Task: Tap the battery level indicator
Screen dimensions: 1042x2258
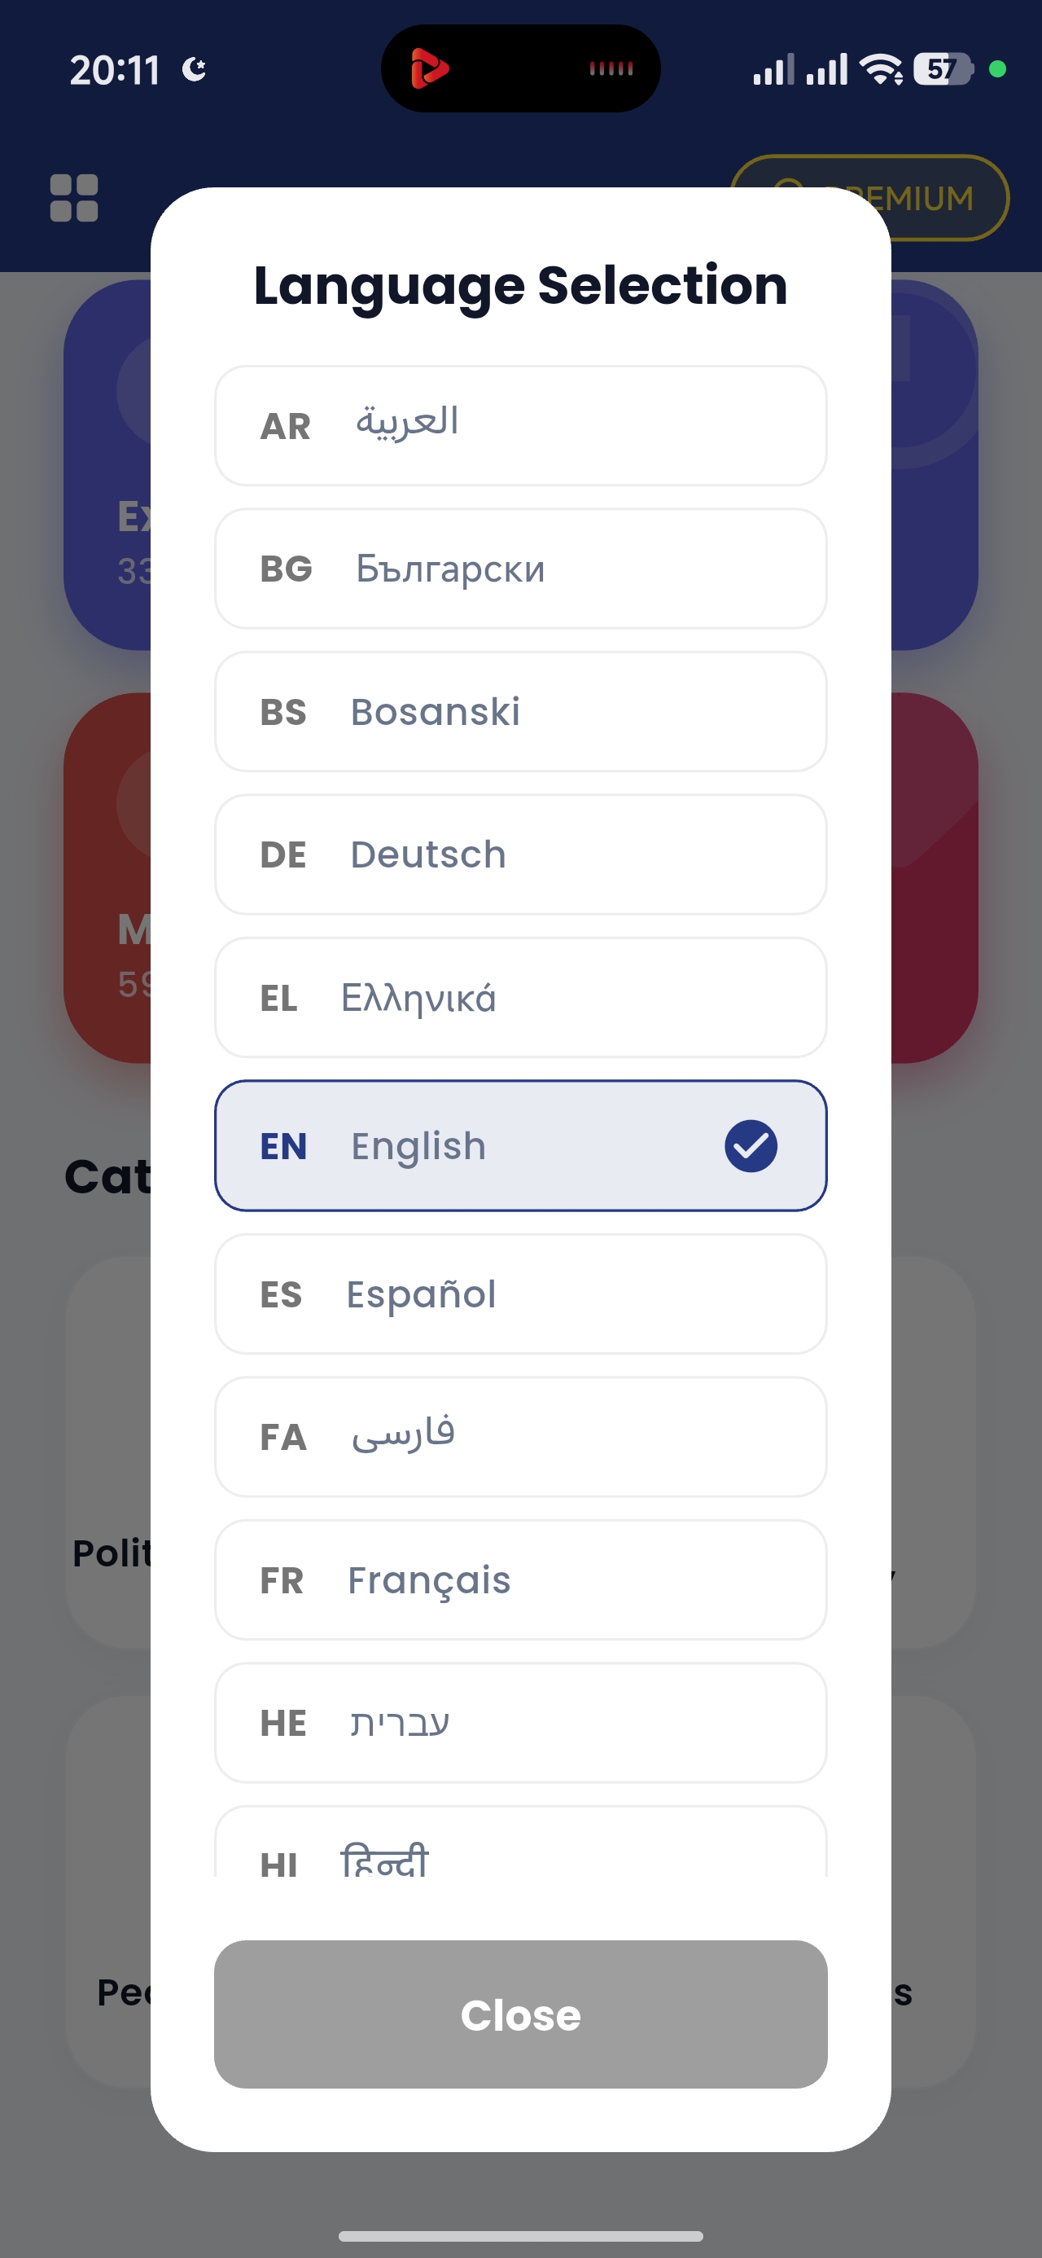Action: point(942,68)
